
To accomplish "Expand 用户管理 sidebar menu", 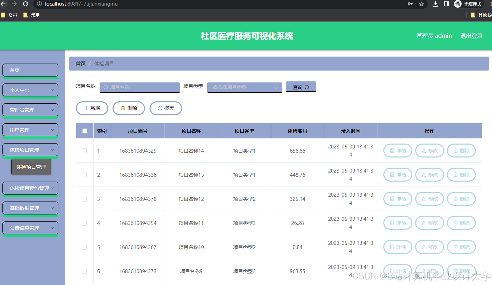I will click(30, 130).
